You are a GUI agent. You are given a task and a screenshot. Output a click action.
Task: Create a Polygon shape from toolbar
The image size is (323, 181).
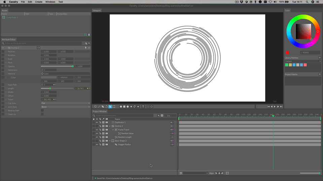[128, 107]
